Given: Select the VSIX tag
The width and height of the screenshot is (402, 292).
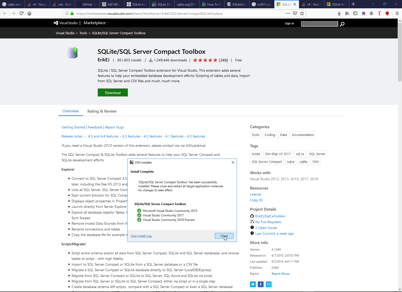Looking at the screenshot, I should [x=316, y=162].
